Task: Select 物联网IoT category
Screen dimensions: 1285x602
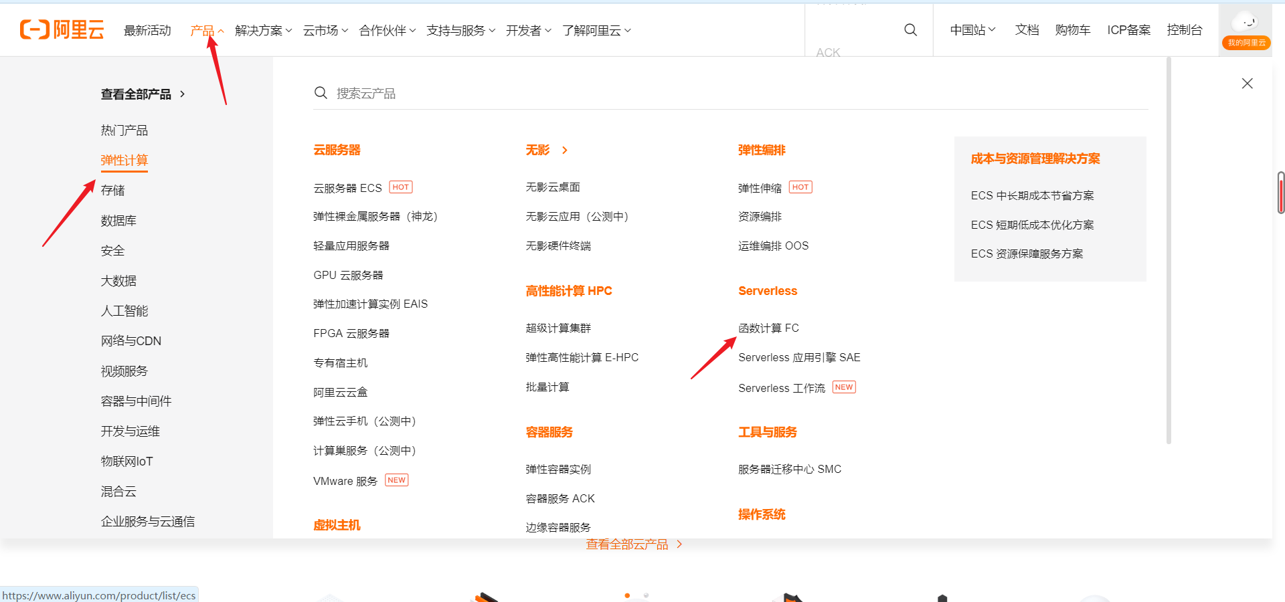Action: pyautogui.click(x=127, y=462)
